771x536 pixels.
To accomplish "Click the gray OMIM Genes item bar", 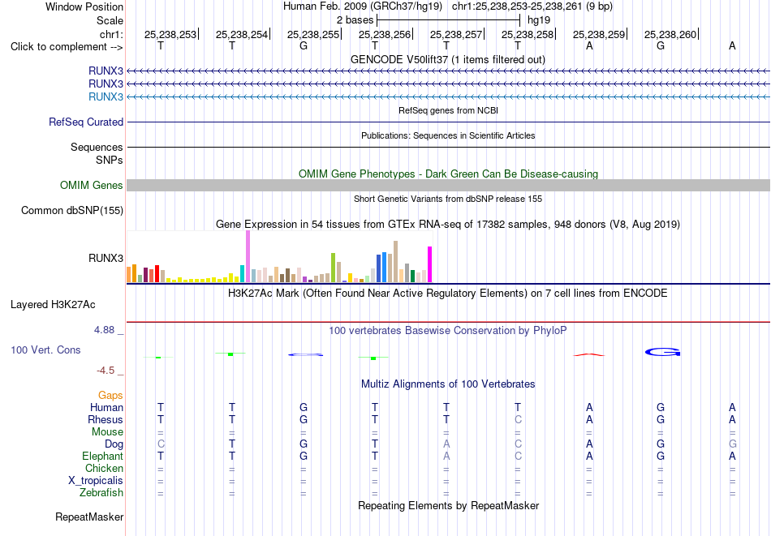I will [x=448, y=185].
